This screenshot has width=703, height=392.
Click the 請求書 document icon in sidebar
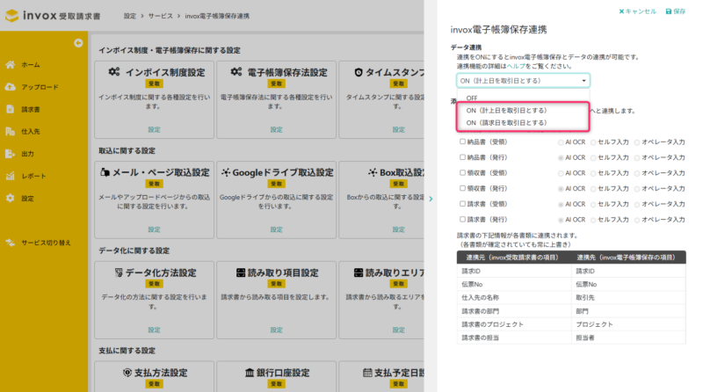coord(10,109)
